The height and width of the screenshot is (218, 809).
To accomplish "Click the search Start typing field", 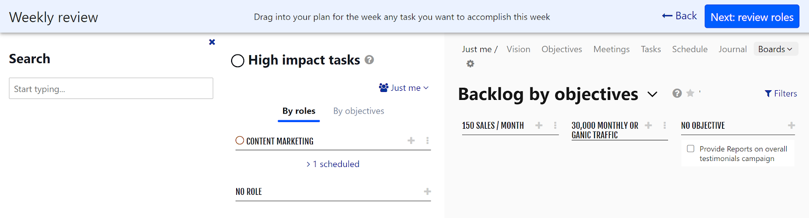I will [x=111, y=89].
